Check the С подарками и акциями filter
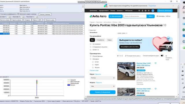This screenshot has height=104, width=185. click(x=90, y=47)
